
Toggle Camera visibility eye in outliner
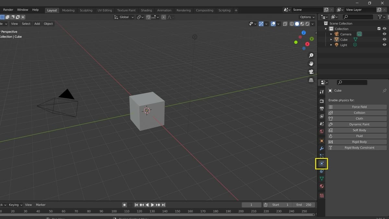(x=384, y=34)
